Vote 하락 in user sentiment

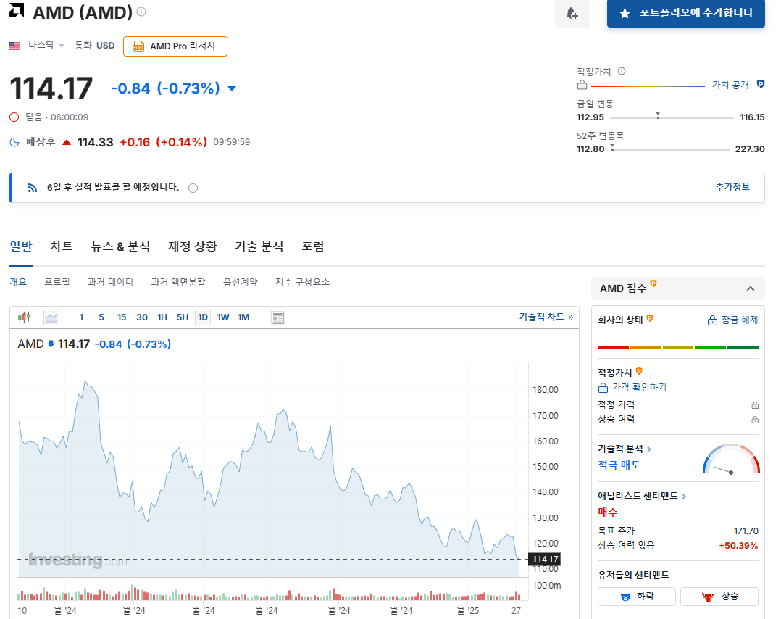pyautogui.click(x=636, y=596)
